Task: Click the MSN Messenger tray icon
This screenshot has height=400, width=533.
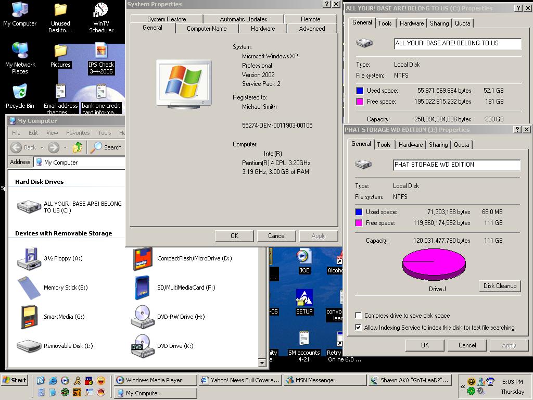Action: tap(481, 382)
